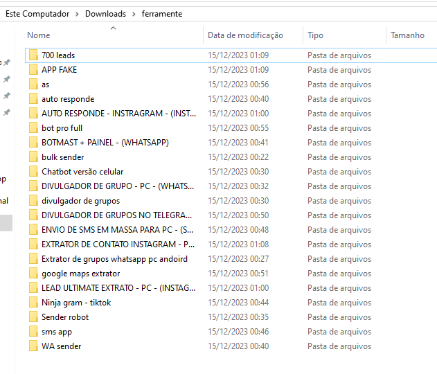The height and width of the screenshot is (374, 437).
Task: Click the date 15/12/2023 00:46
Action: pos(238,331)
